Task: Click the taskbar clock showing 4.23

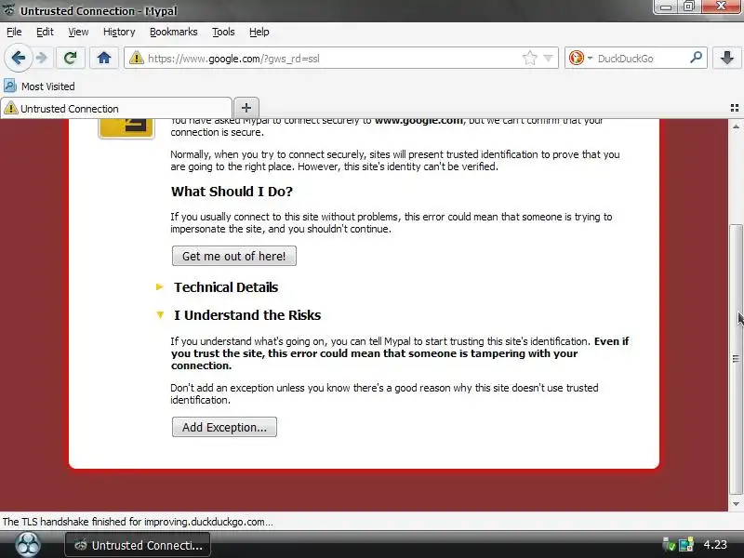Action: pyautogui.click(x=714, y=545)
